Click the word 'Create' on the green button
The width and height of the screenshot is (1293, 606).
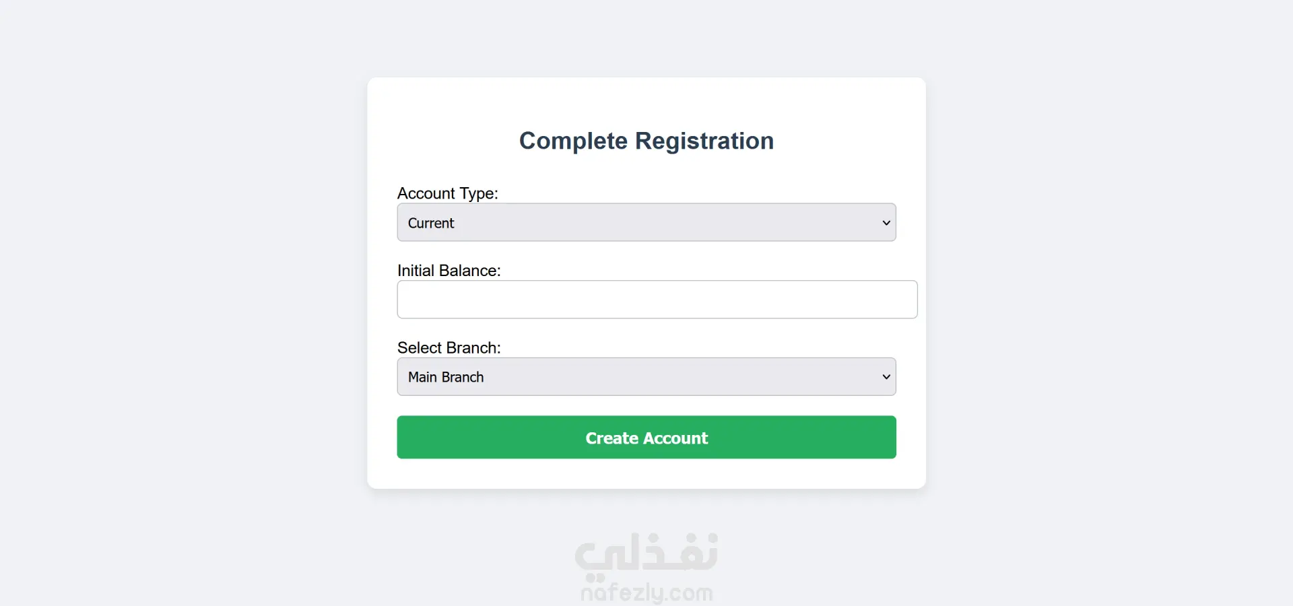click(611, 438)
